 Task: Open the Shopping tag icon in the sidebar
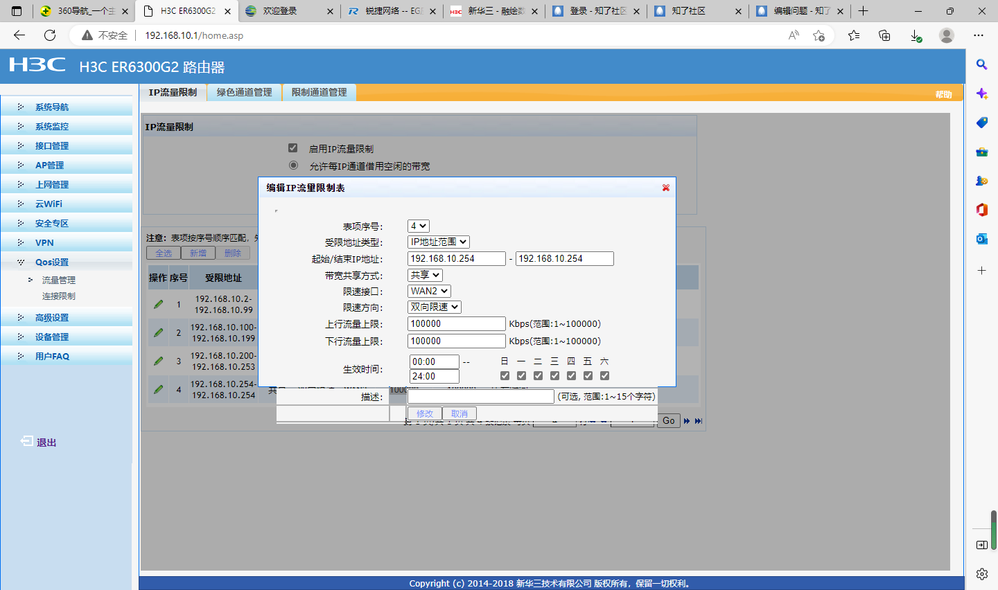coord(982,123)
